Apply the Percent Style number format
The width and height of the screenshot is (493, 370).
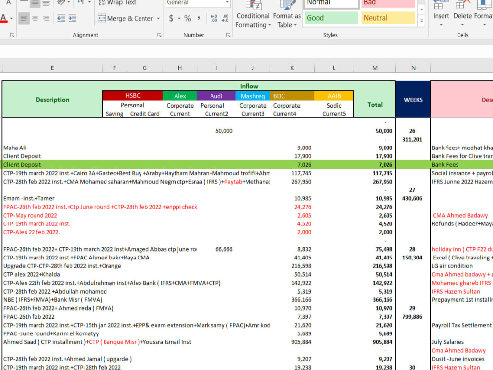187,18
